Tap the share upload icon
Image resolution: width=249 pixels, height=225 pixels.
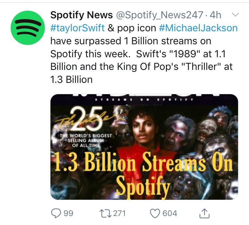(205, 213)
